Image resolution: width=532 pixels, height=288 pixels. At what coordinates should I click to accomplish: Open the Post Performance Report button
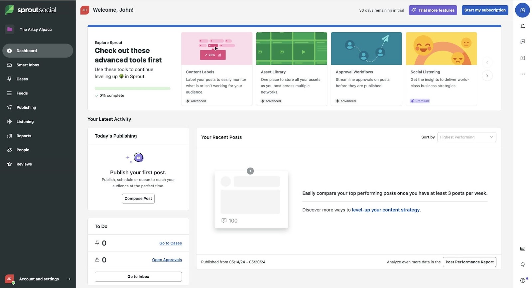[x=469, y=262]
